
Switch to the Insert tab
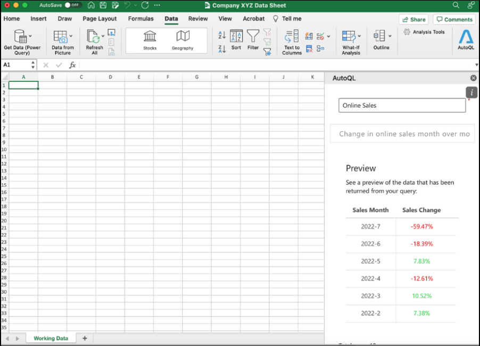click(38, 19)
